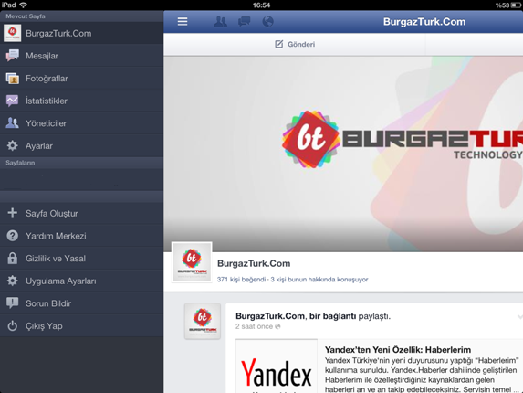Tap the 16:54 clock in status bar
This screenshot has width=523, height=393.
pos(261,5)
